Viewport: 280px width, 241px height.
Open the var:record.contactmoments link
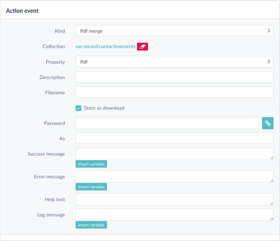(106, 46)
